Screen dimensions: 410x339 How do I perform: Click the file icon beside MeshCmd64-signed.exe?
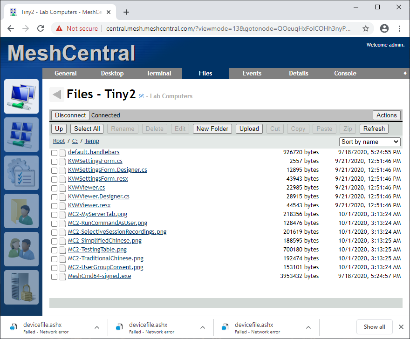[62, 276]
